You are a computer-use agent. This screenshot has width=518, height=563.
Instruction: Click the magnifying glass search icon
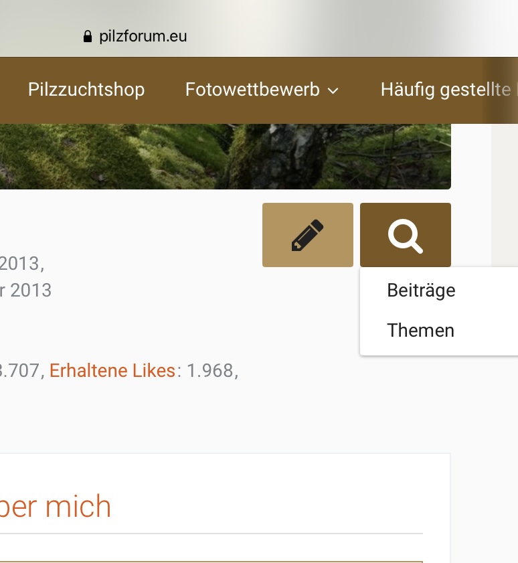(406, 235)
